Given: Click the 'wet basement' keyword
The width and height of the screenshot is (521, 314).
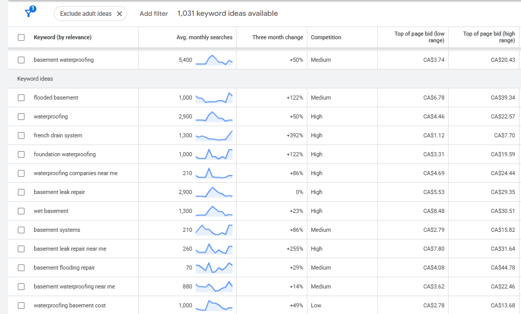Looking at the screenshot, I should tap(51, 211).
